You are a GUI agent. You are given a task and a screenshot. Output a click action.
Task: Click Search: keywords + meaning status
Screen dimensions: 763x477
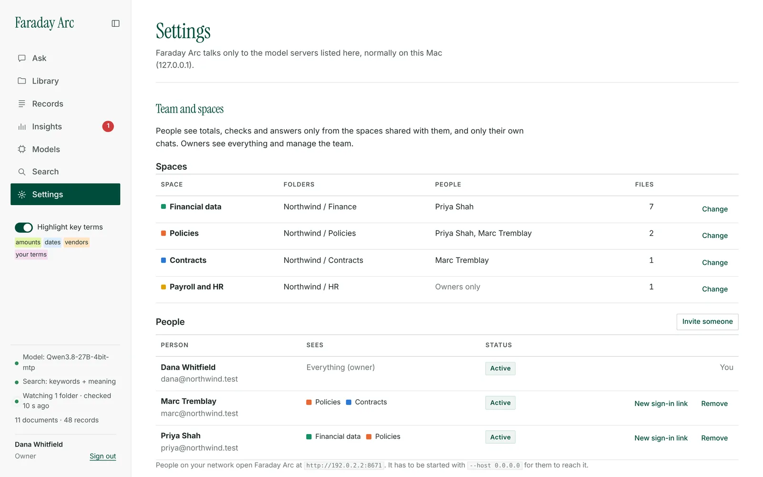65,382
